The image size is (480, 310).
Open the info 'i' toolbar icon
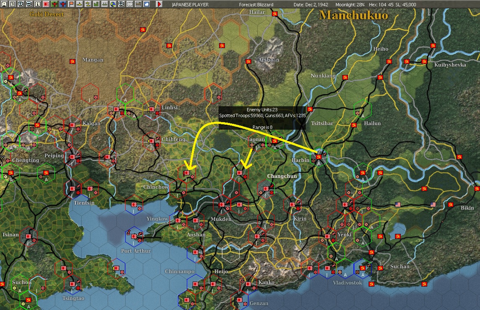pyautogui.click(x=38, y=4)
